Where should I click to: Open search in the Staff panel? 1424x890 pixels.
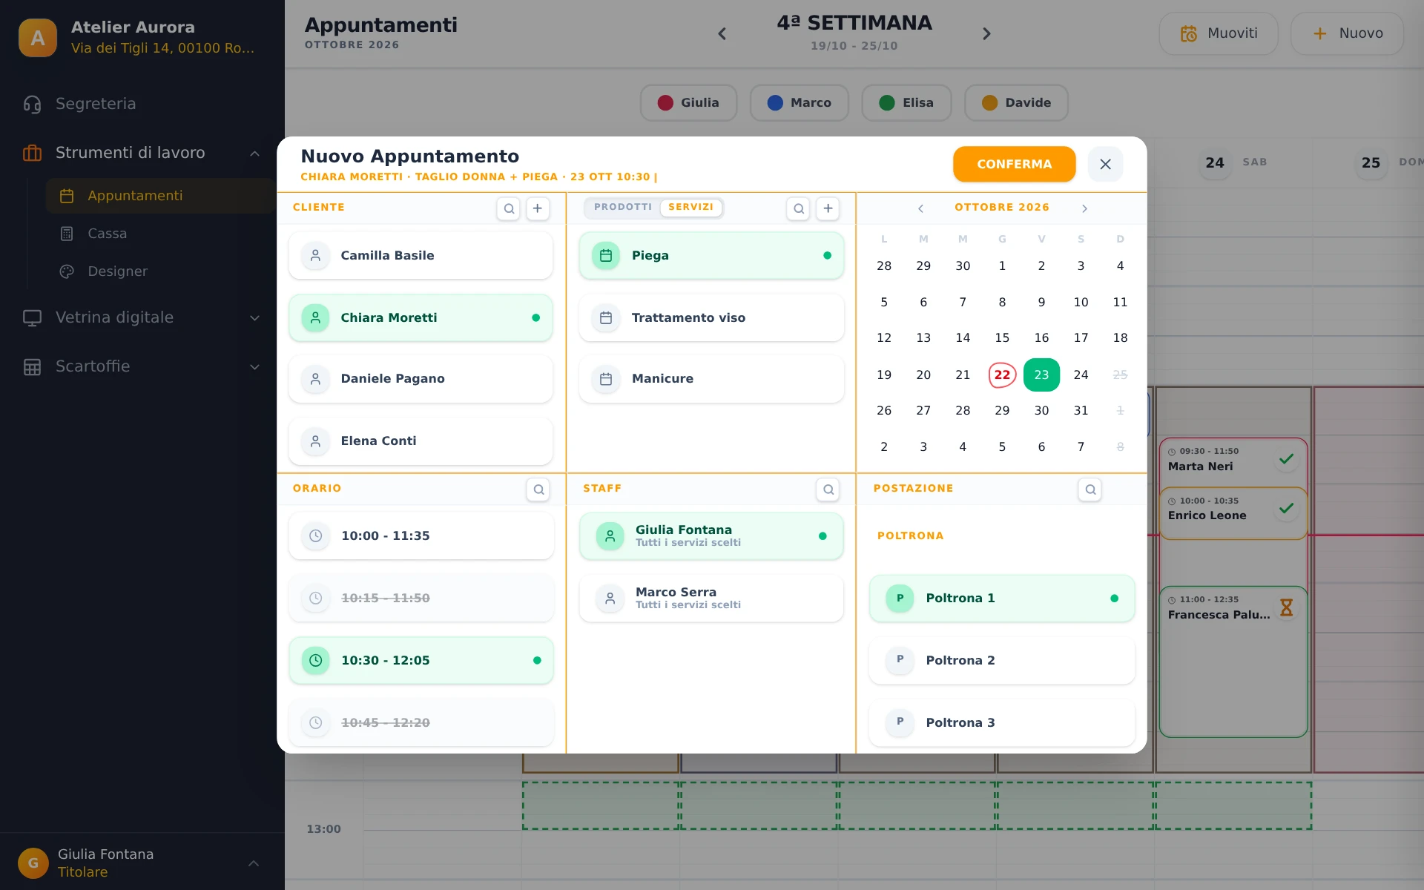click(828, 489)
